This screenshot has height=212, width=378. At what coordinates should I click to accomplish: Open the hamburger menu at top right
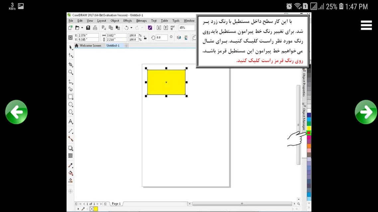[366, 25]
